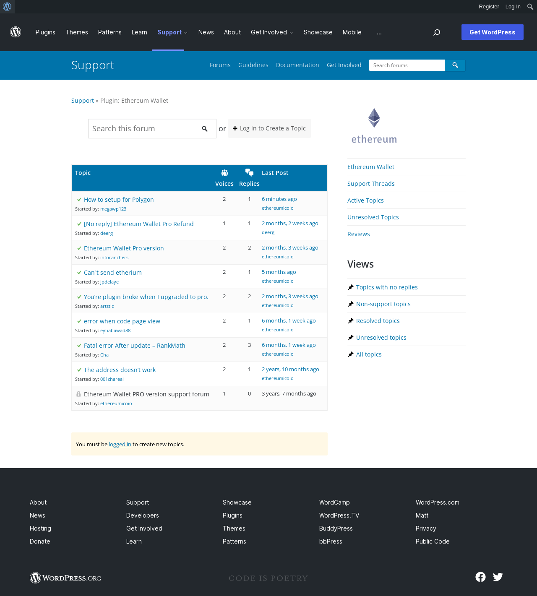Click the WordPress admin bar logo icon
Screen dimensions: 537x596
point(7,7)
